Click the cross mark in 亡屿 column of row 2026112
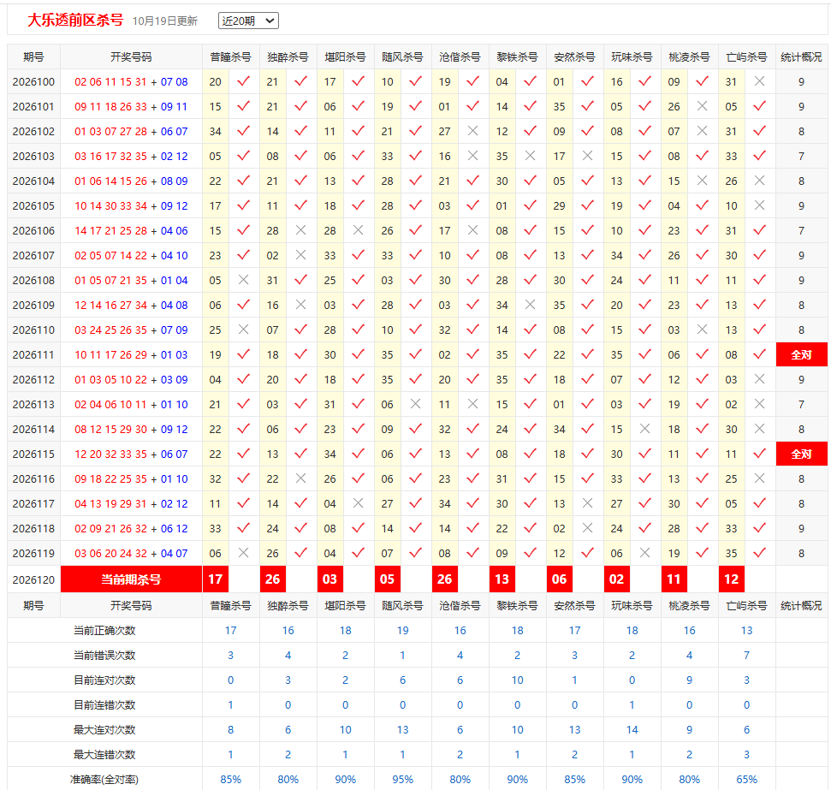 (759, 378)
